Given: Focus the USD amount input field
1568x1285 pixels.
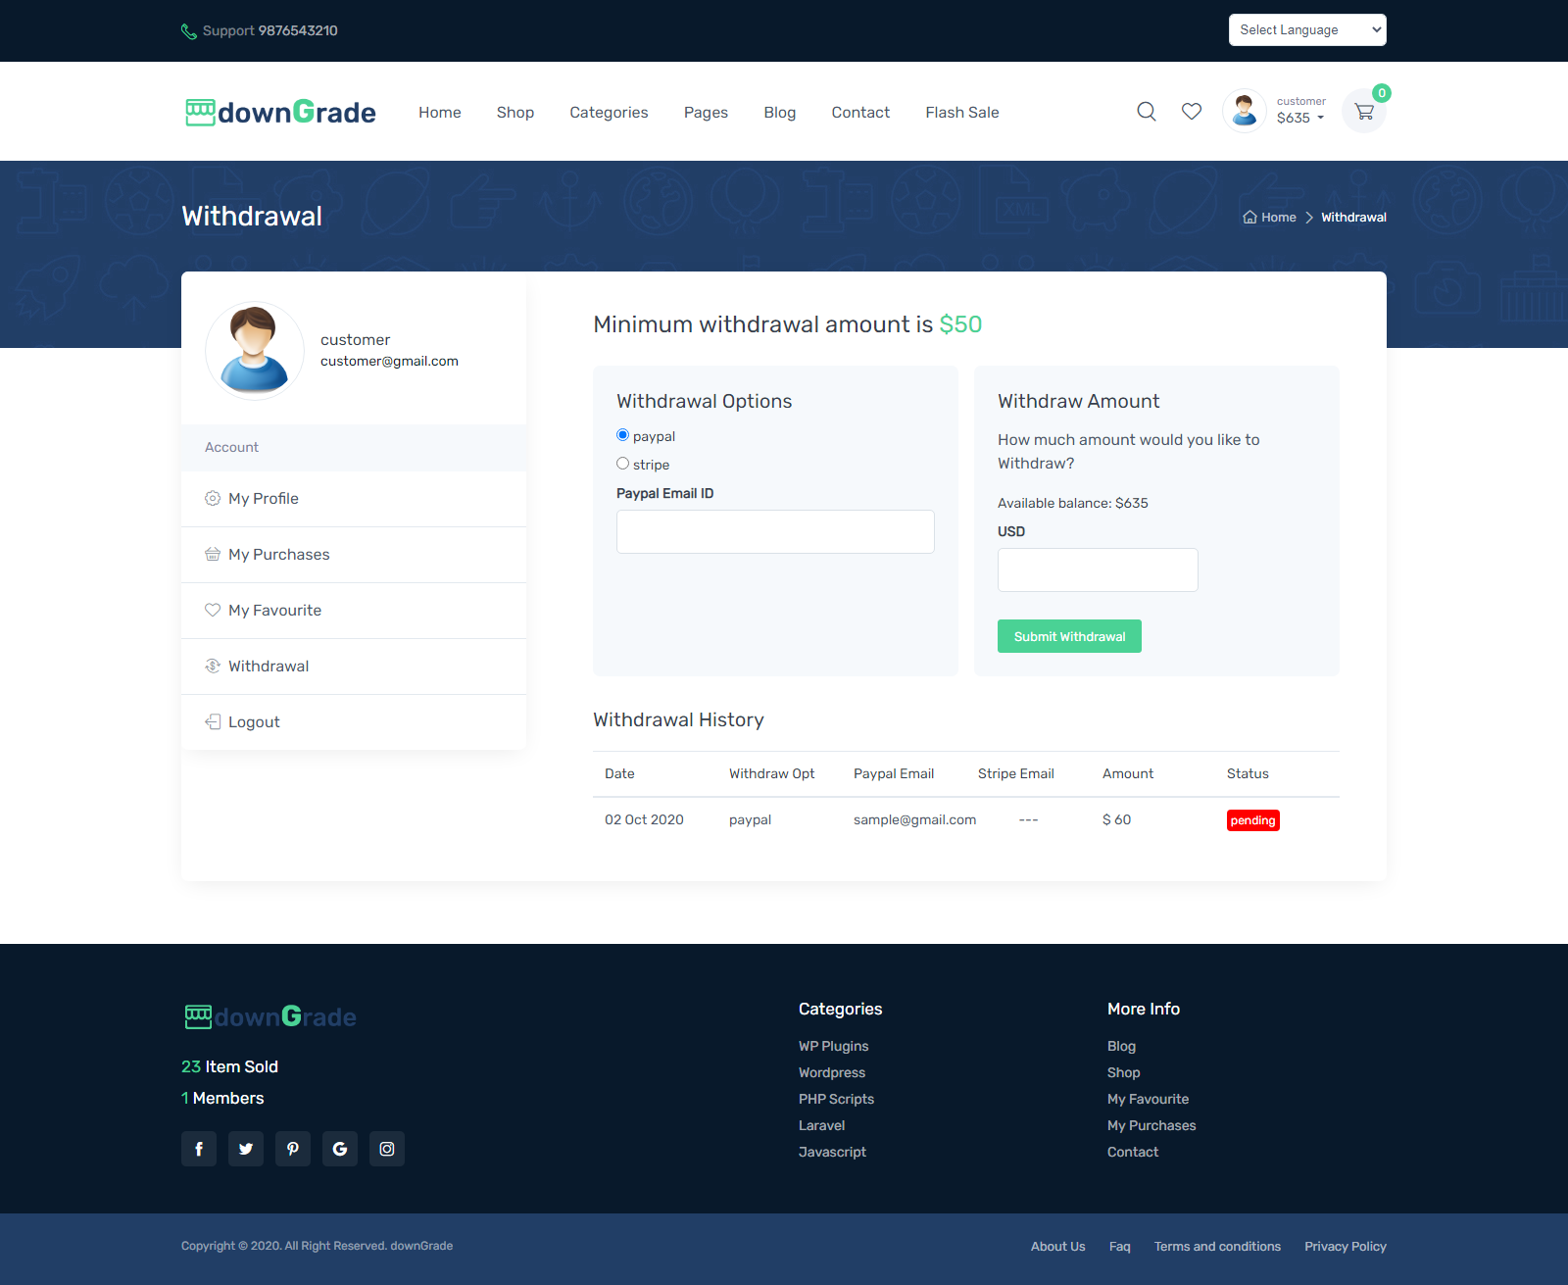Looking at the screenshot, I should pos(1097,569).
